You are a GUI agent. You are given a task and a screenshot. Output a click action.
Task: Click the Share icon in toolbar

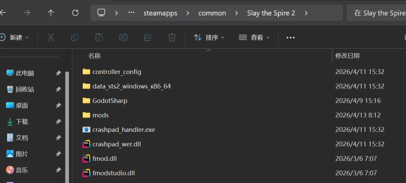coord(148,38)
